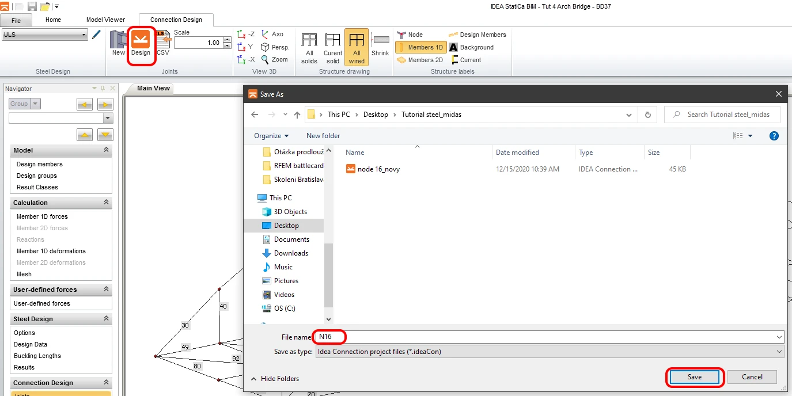Screen dimensions: 792x396
Task: Toggle the Node labels
Action: (x=410, y=35)
